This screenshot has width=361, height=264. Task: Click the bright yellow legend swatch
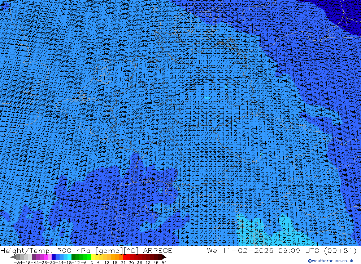(x=93, y=257)
